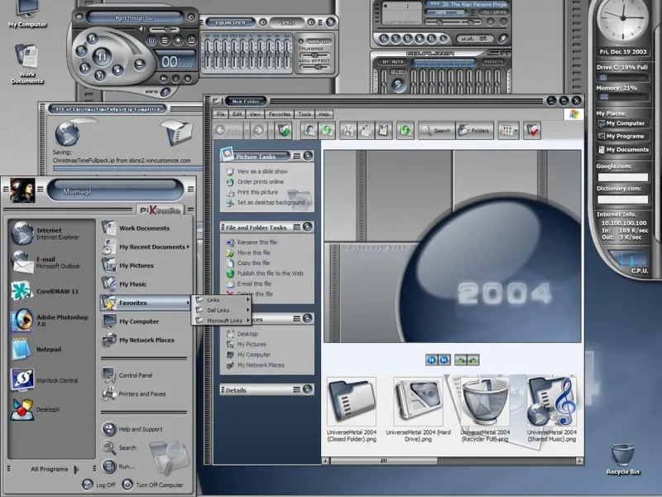Expand My Recent Documents submenu
The image size is (662, 497).
click(x=151, y=246)
